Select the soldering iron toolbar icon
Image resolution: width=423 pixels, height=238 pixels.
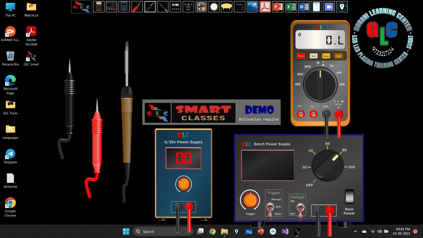pos(163,7)
